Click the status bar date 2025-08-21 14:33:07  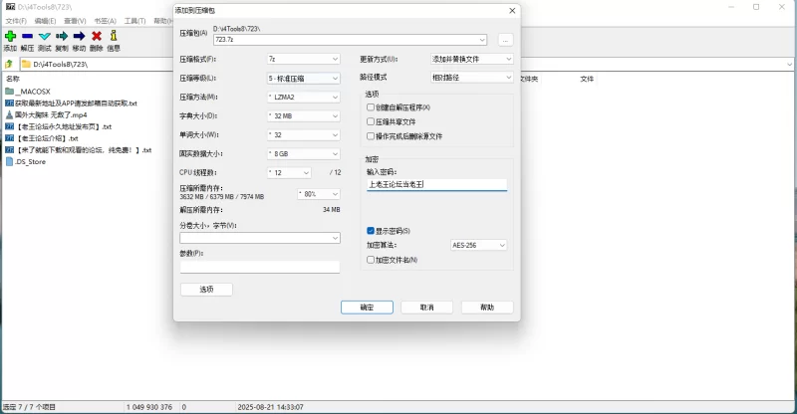tap(270, 407)
